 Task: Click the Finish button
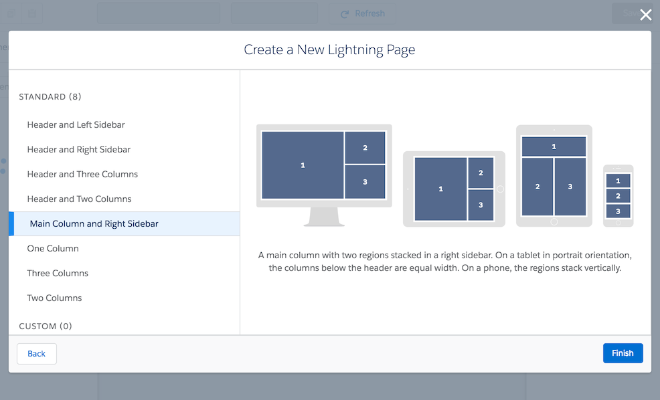point(623,353)
